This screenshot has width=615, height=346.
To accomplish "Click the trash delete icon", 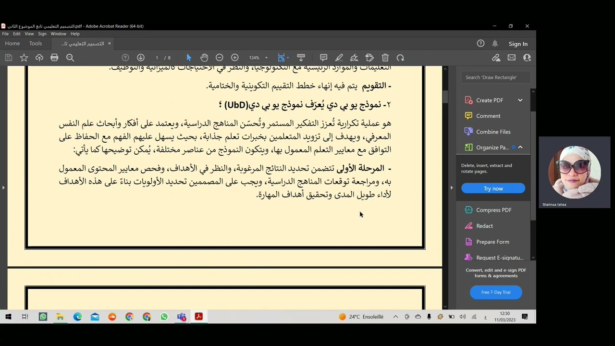I will [385, 58].
